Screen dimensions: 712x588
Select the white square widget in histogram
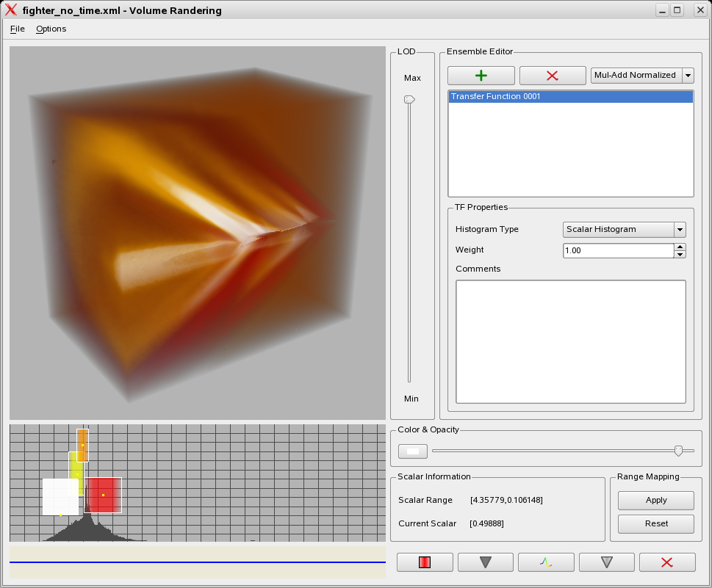(x=60, y=497)
